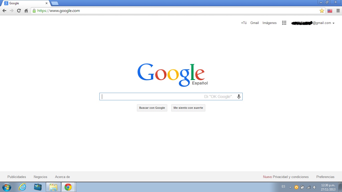Launch Internet Explorer from the taskbar
The width and height of the screenshot is (342, 192).
click(x=23, y=187)
